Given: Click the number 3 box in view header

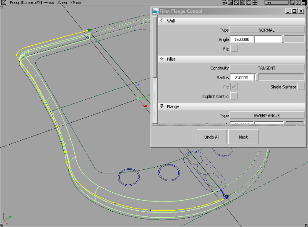Looking at the screenshot, I should (x=298, y=2).
